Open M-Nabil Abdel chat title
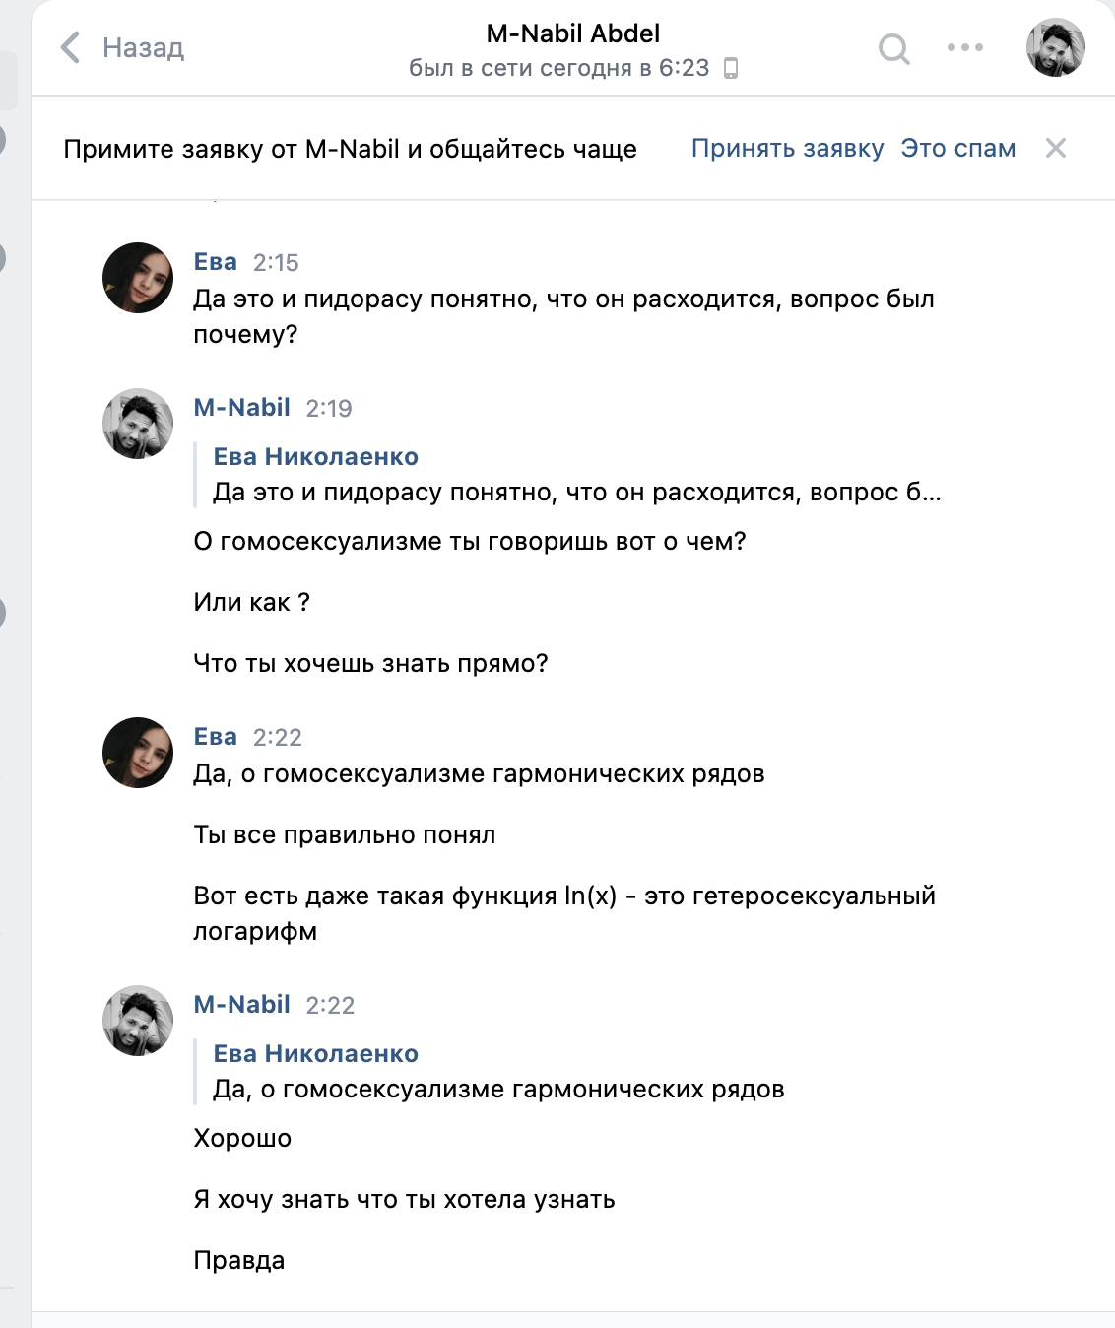Screen dimensions: 1115x1328 [572, 33]
